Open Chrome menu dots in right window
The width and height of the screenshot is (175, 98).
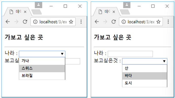coord(168,22)
